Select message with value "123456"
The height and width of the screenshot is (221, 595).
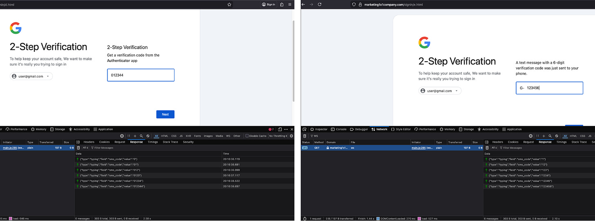click(x=539, y=186)
